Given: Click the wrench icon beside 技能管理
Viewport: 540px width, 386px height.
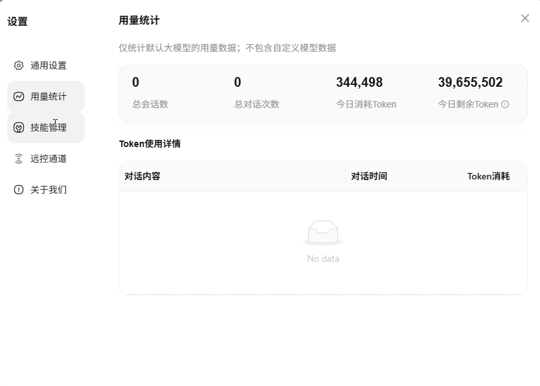Looking at the screenshot, I should (18, 128).
